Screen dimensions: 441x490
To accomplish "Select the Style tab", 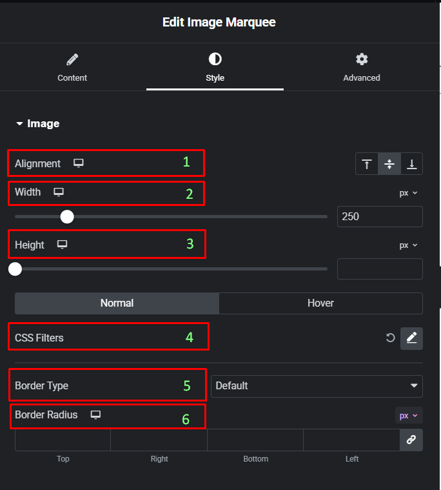I will coord(215,67).
